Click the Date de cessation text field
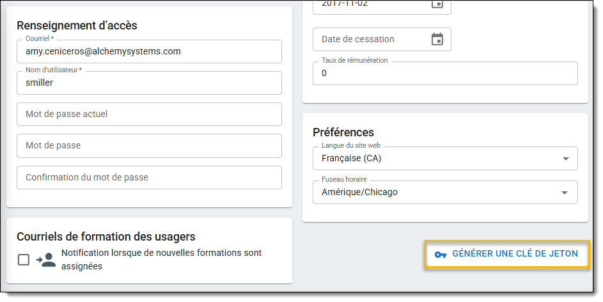This screenshot has width=603, height=302. click(368, 40)
